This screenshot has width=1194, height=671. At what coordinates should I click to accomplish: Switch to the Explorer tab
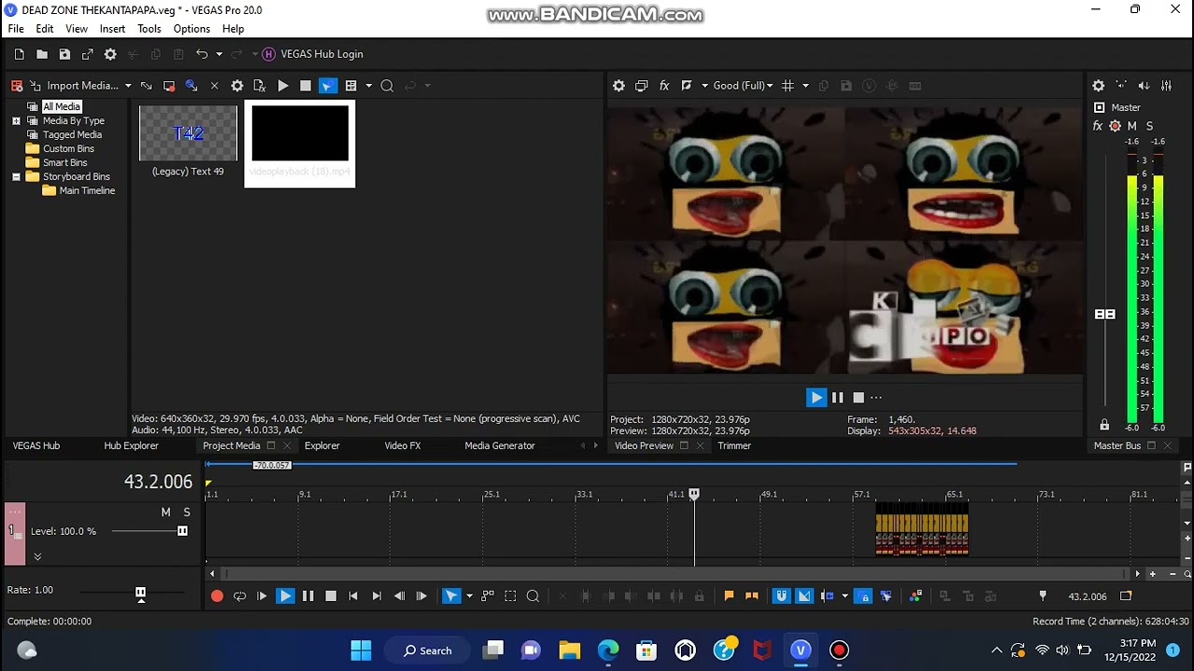pos(322,445)
